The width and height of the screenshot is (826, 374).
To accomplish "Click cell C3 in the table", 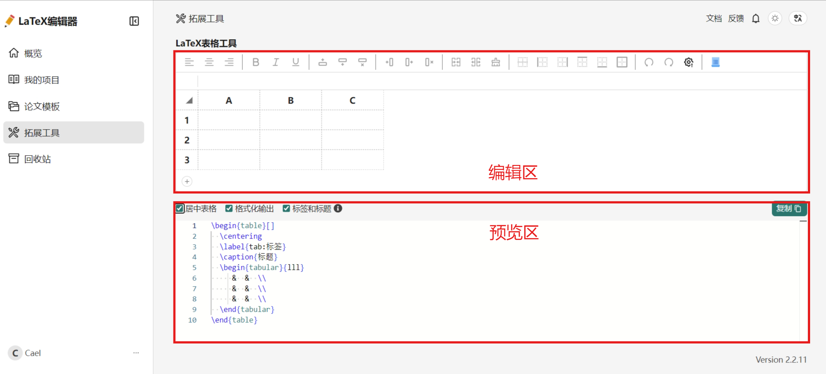I will 352,160.
